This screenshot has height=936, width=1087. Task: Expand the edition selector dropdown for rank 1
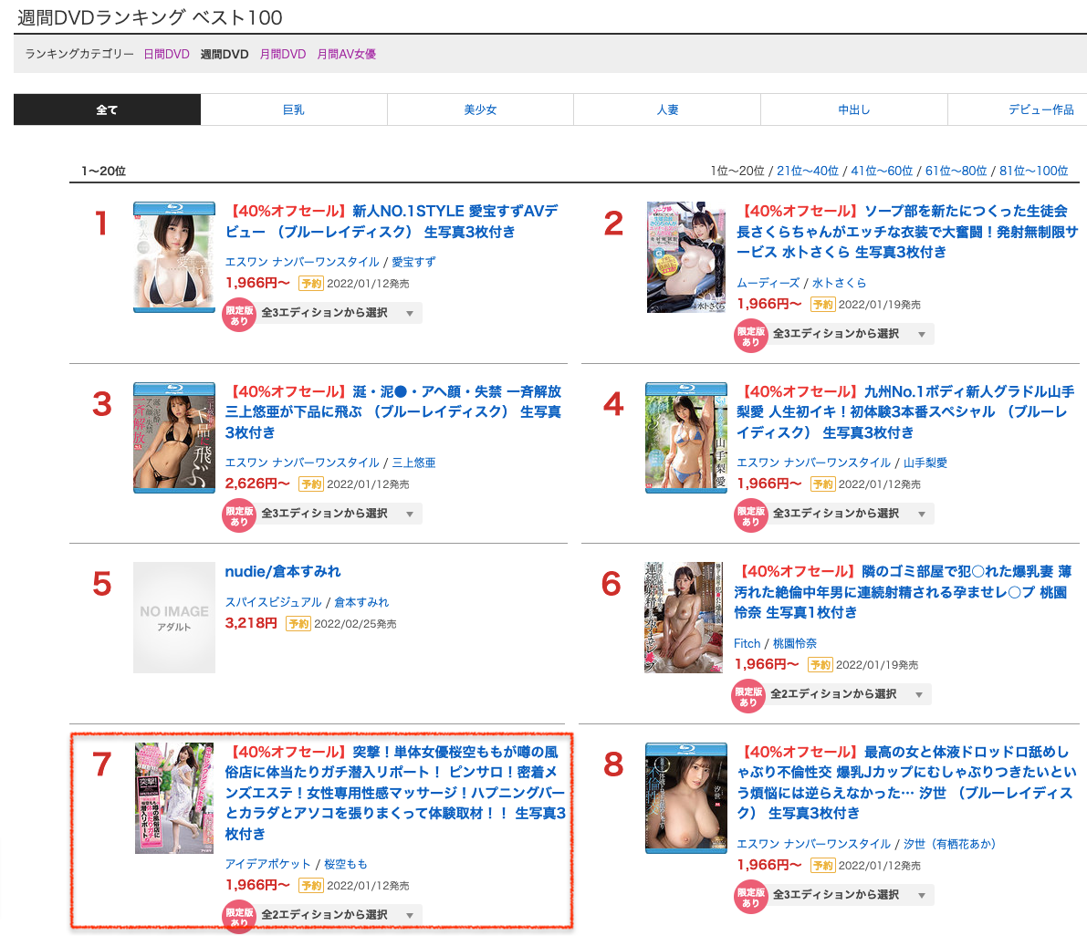[x=340, y=313]
